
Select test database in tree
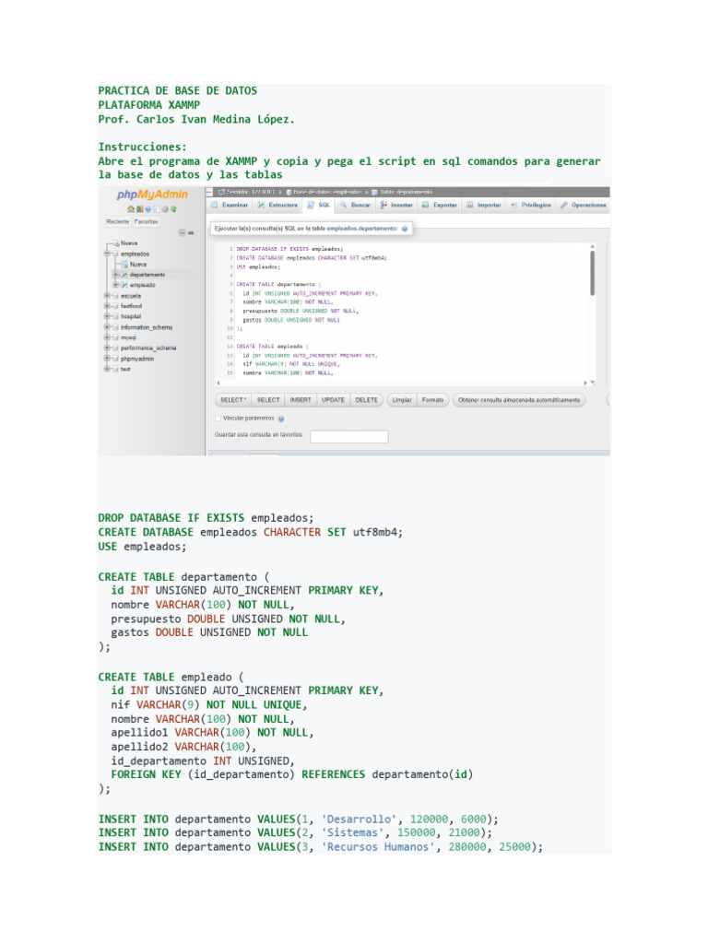coord(125,369)
